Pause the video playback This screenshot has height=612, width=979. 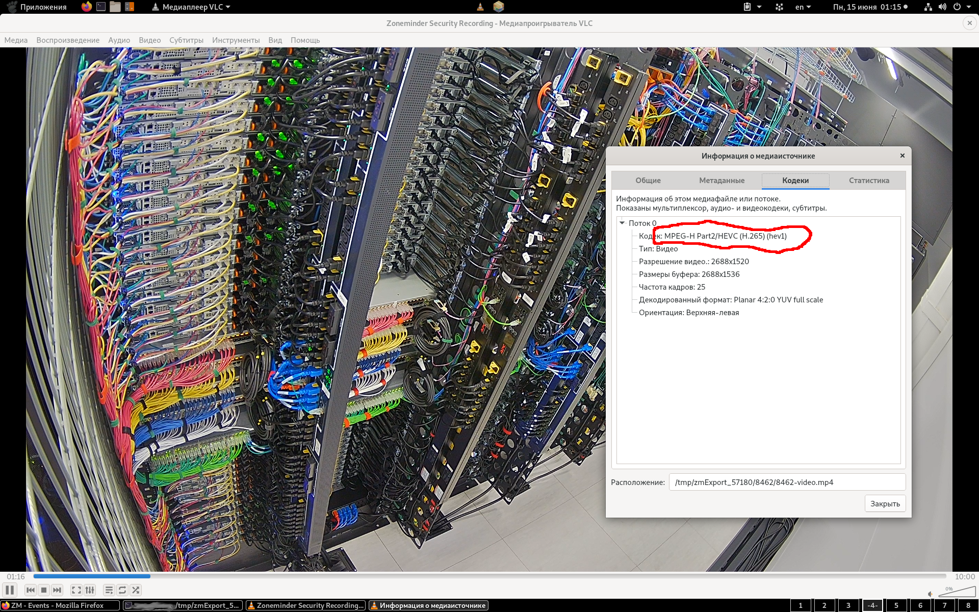[10, 590]
